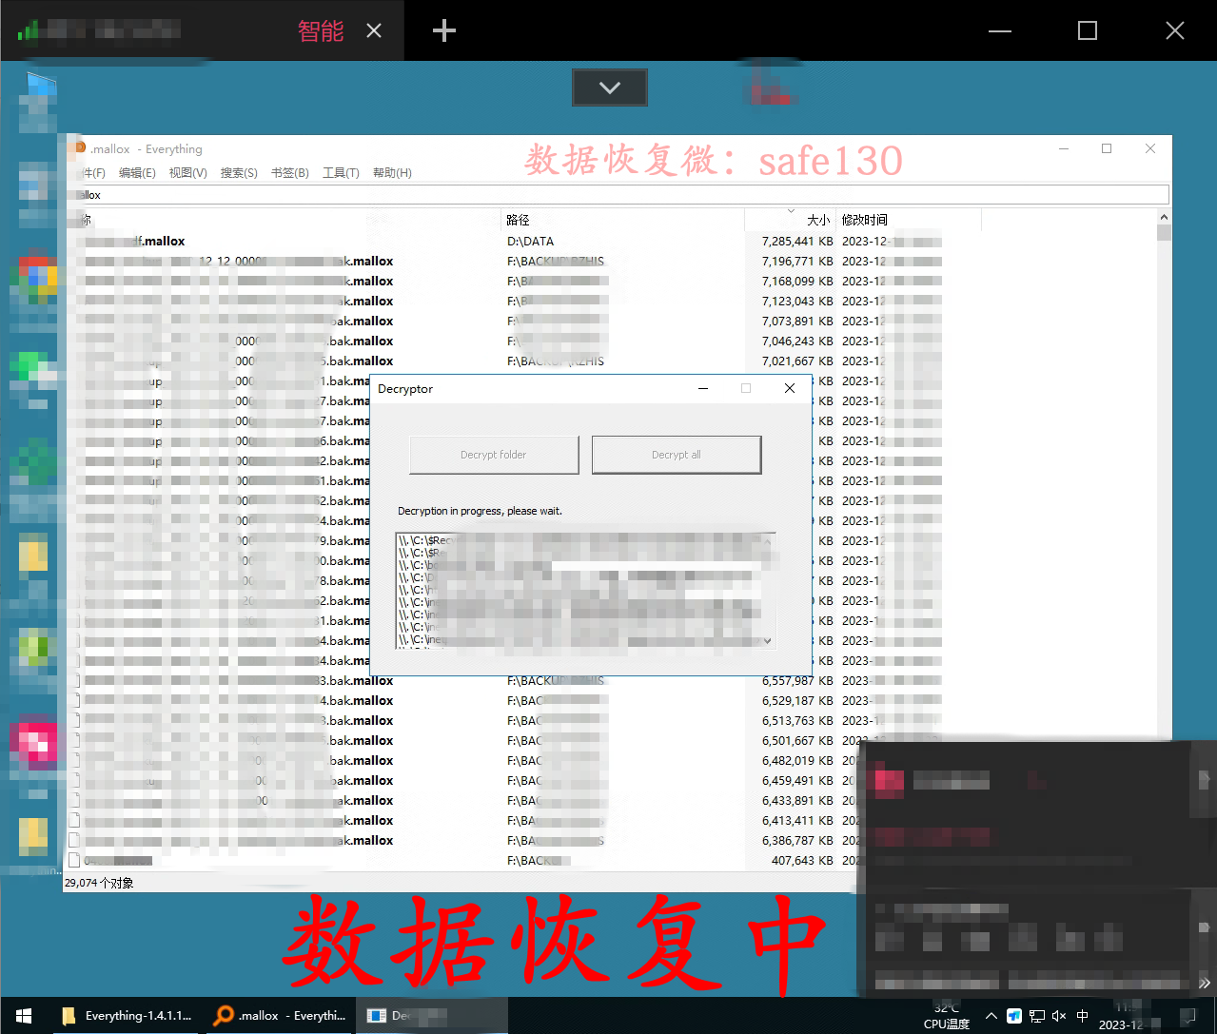Image resolution: width=1217 pixels, height=1034 pixels.
Task: Select the 6,557,987 KB size cell
Action: (797, 681)
